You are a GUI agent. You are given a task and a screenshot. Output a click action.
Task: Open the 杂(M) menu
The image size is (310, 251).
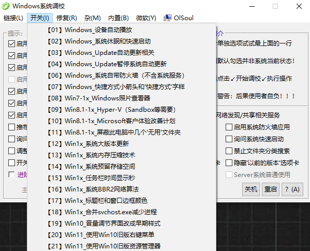[92, 18]
